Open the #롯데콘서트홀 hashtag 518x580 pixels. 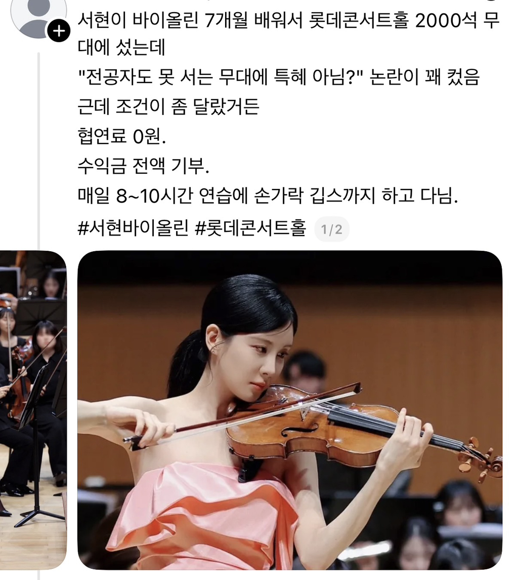click(250, 228)
